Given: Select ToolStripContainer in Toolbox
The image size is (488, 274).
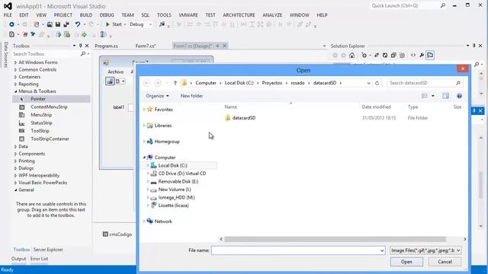Looking at the screenshot, I should pyautogui.click(x=50, y=139).
